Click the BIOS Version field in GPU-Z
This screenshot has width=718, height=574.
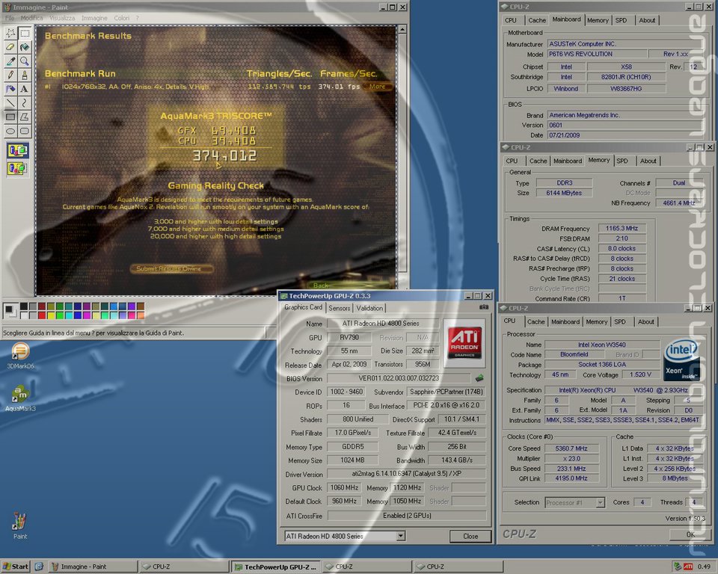[399, 378]
